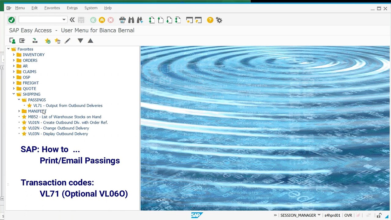The height and width of the screenshot is (220, 391).
Task: Click the Create New Session icon
Action: coord(190,20)
